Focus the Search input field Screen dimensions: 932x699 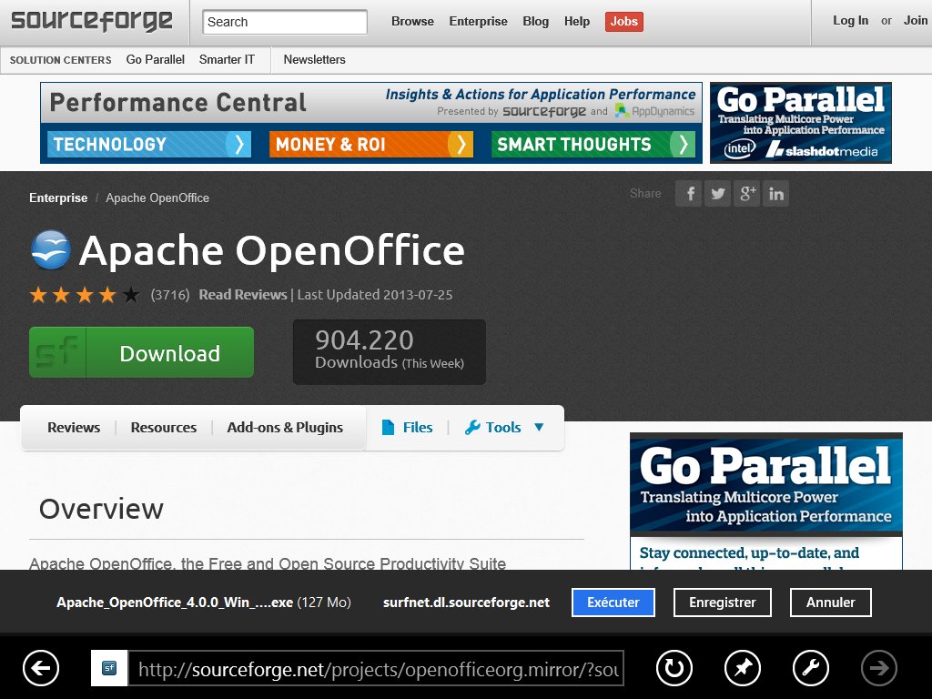[285, 22]
